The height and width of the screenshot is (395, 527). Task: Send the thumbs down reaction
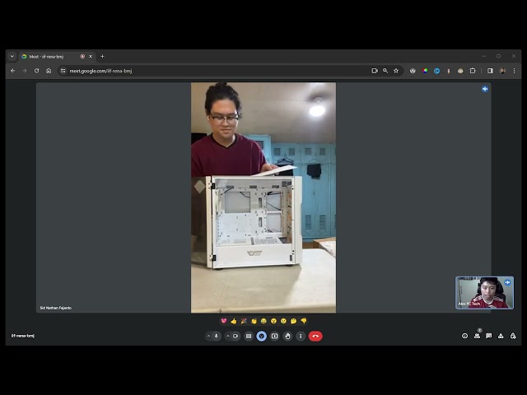click(304, 321)
